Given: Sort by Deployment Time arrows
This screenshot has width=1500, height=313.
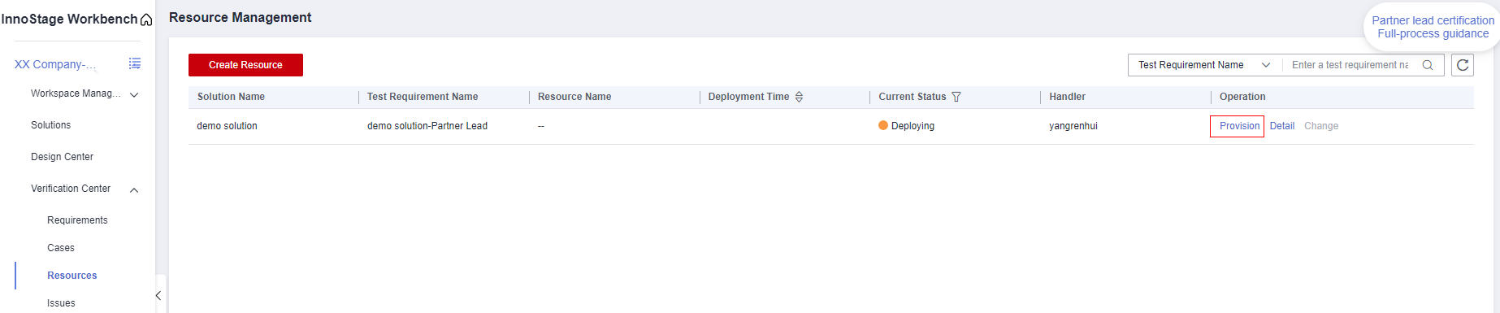Looking at the screenshot, I should point(799,97).
